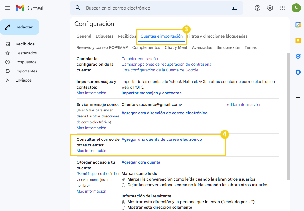Screen dimensions: 304x211
Task: Select the Cuentas e importación tab
Action: pyautogui.click(x=162, y=36)
